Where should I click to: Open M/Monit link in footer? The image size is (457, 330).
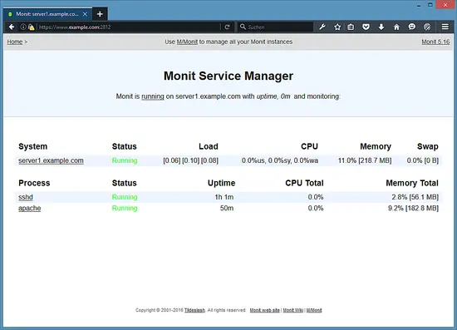314,310
